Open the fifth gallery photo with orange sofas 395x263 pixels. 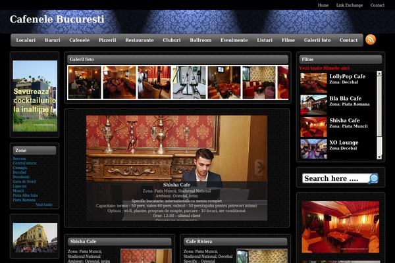click(x=224, y=82)
